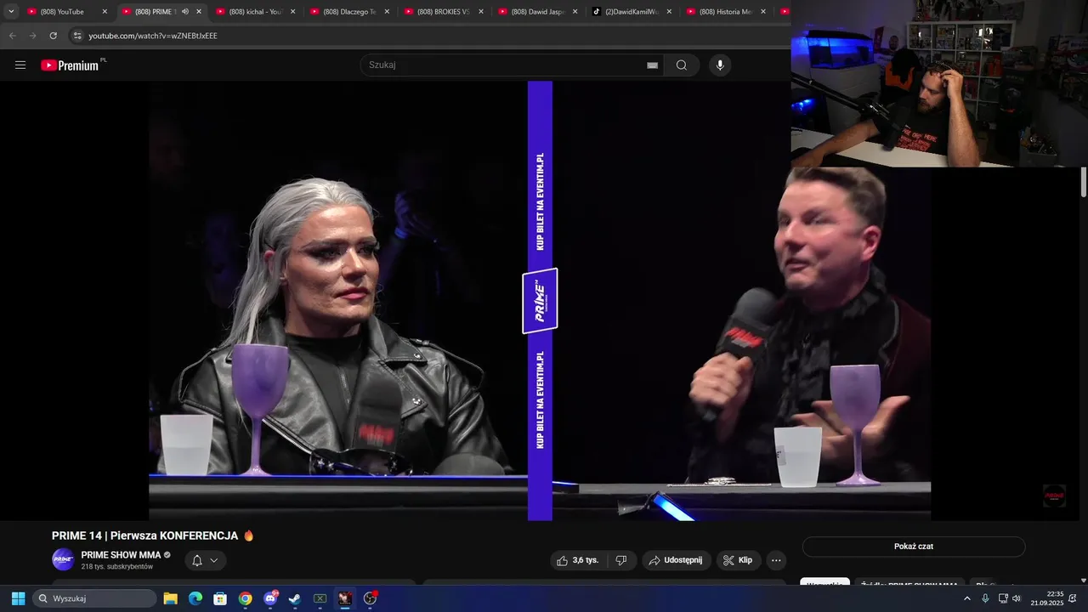The height and width of the screenshot is (612, 1088).
Task: Click Pokaż czat button
Action: pyautogui.click(x=914, y=547)
